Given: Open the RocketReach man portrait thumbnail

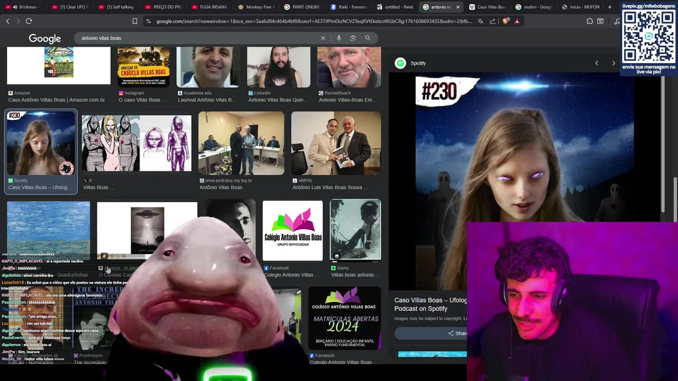Looking at the screenshot, I should pyautogui.click(x=349, y=67).
